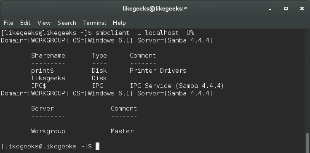Open the Edit menu
Viewport: 310px width, 153px height.
25,23
